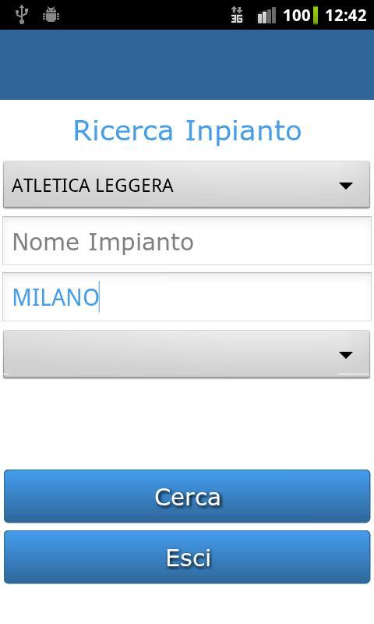
Task: Tap the USB connection icon in status bar
Action: [22, 15]
